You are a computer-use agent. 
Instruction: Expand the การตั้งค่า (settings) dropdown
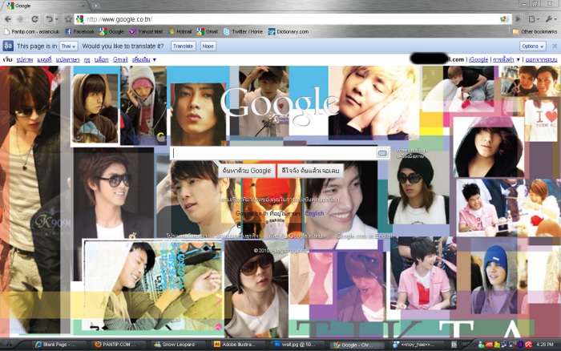point(507,59)
